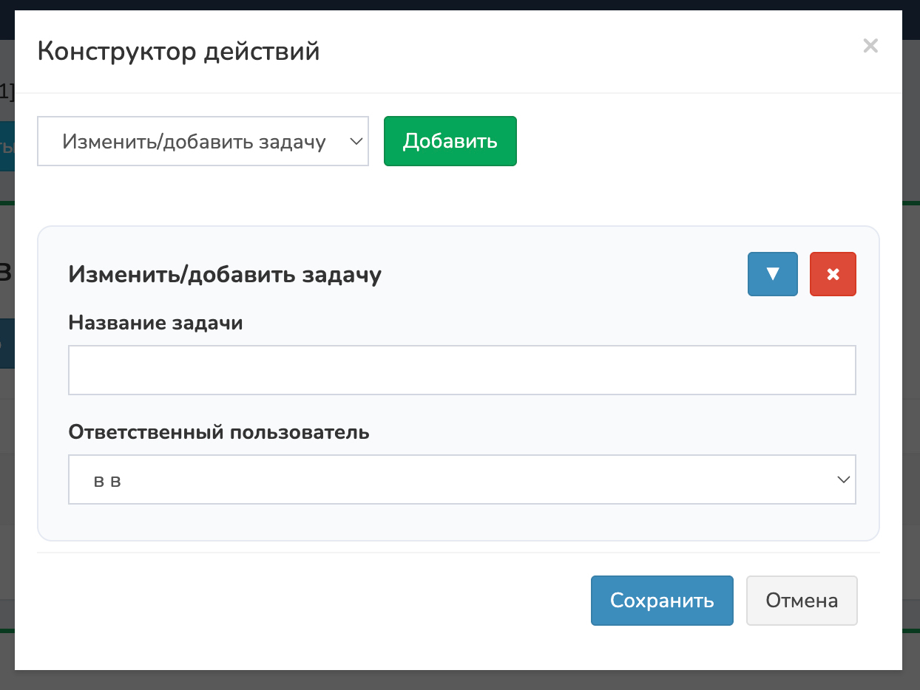
Task: Click Отмена to cancel the dialog
Action: (802, 601)
